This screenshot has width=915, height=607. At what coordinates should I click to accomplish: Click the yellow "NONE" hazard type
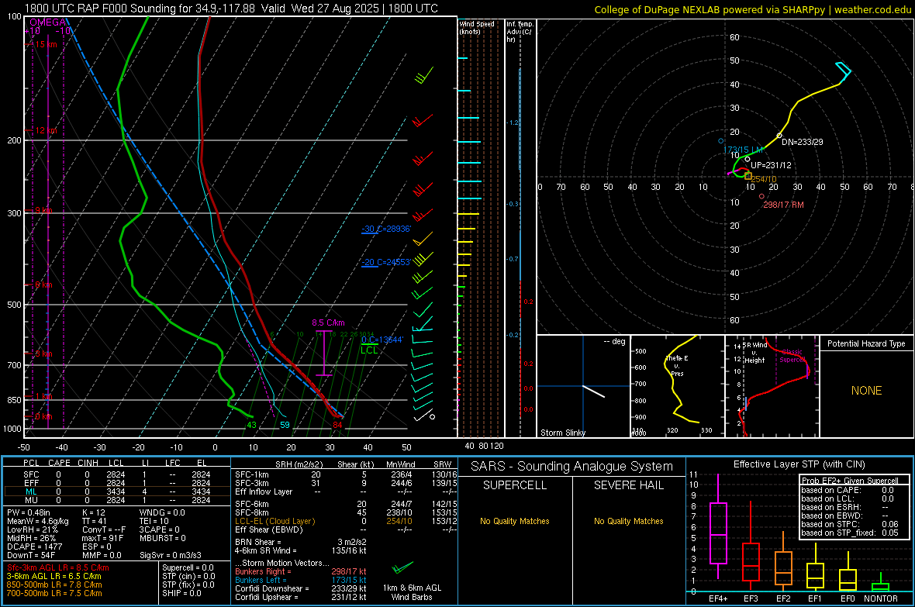pos(866,391)
